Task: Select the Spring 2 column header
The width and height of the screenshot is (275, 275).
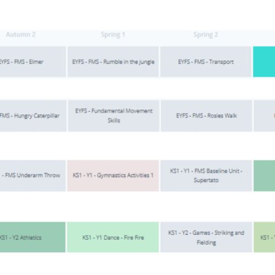Action: [206, 35]
